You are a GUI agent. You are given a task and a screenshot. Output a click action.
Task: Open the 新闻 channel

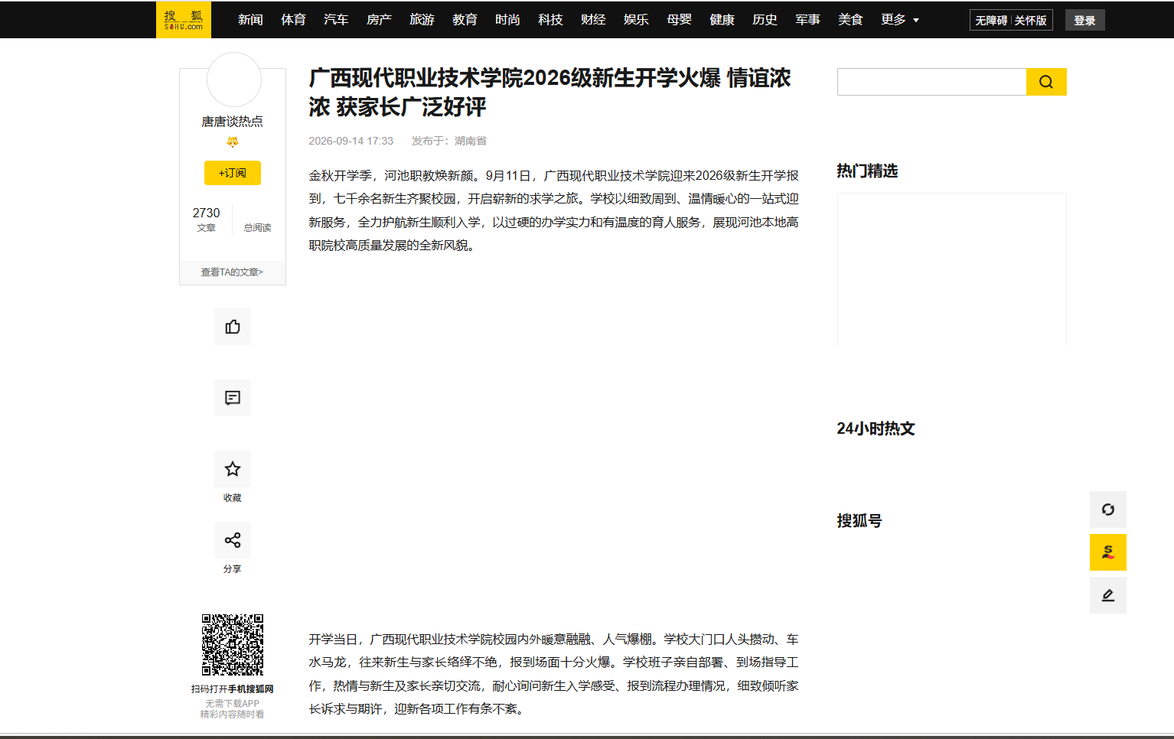[x=250, y=20]
